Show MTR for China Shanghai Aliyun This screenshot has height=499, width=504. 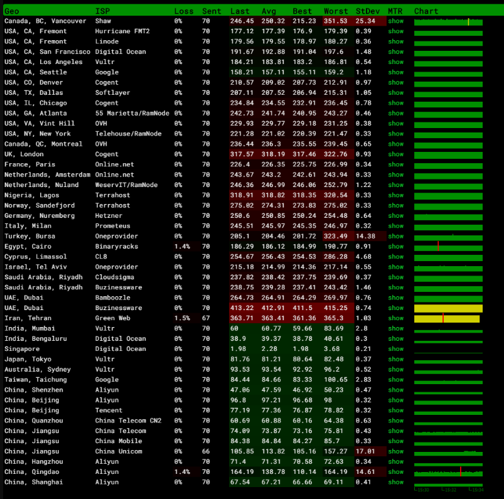click(395, 482)
